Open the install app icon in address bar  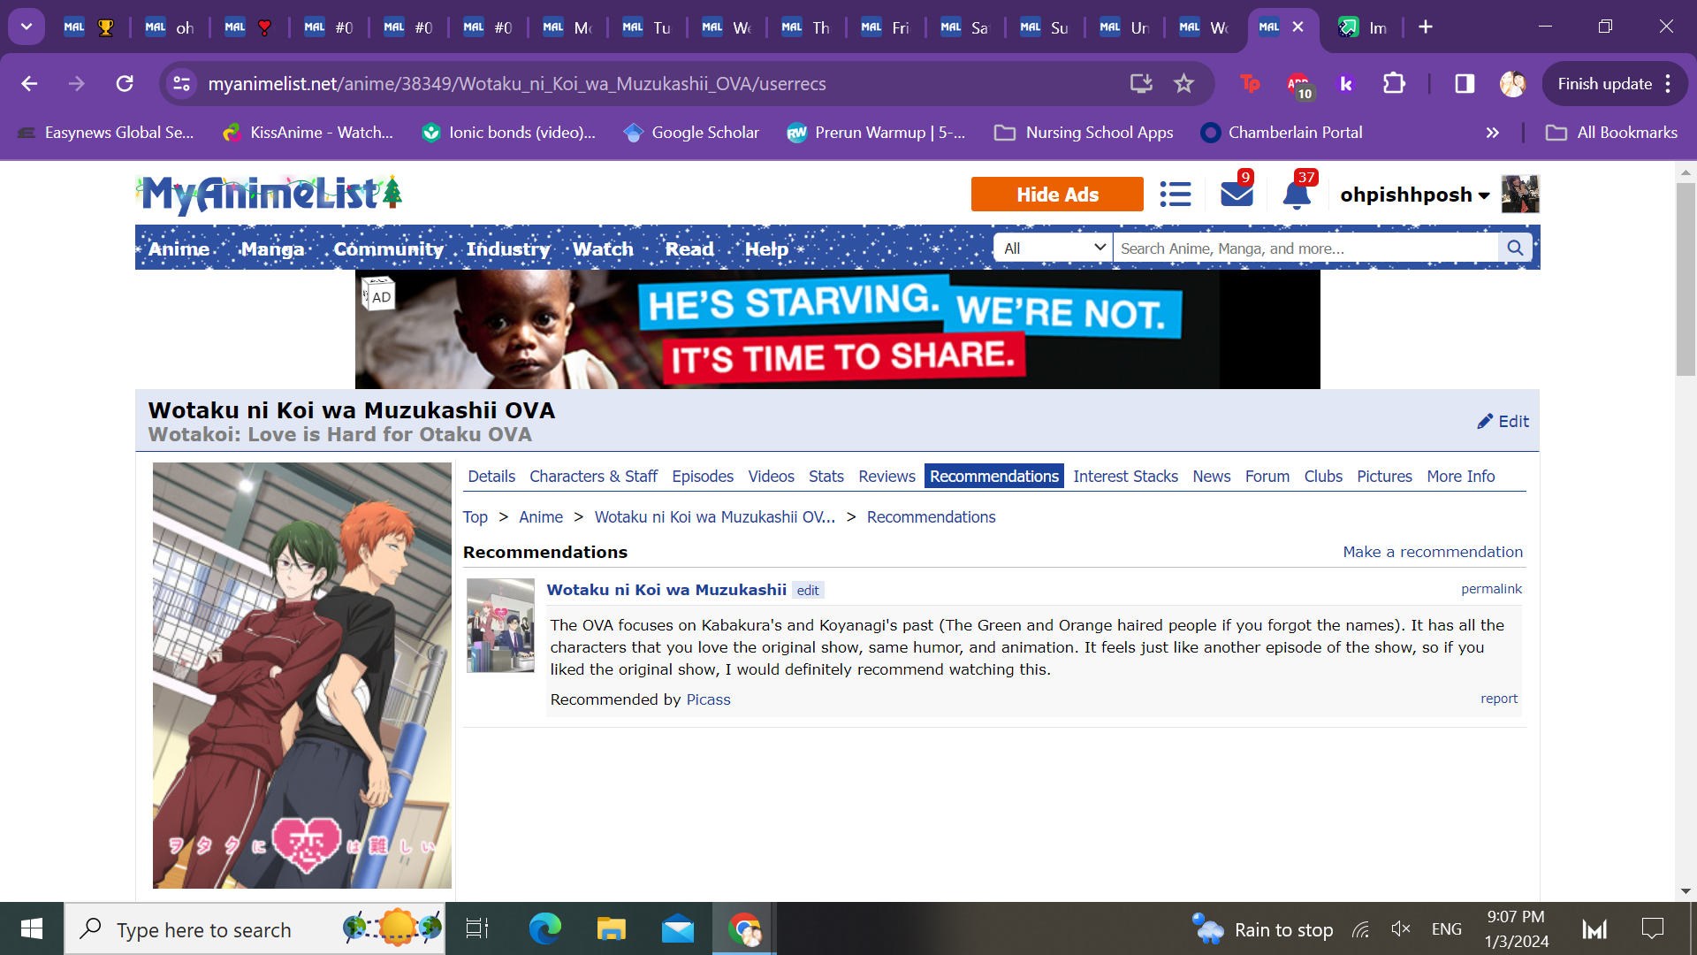pyautogui.click(x=1141, y=84)
